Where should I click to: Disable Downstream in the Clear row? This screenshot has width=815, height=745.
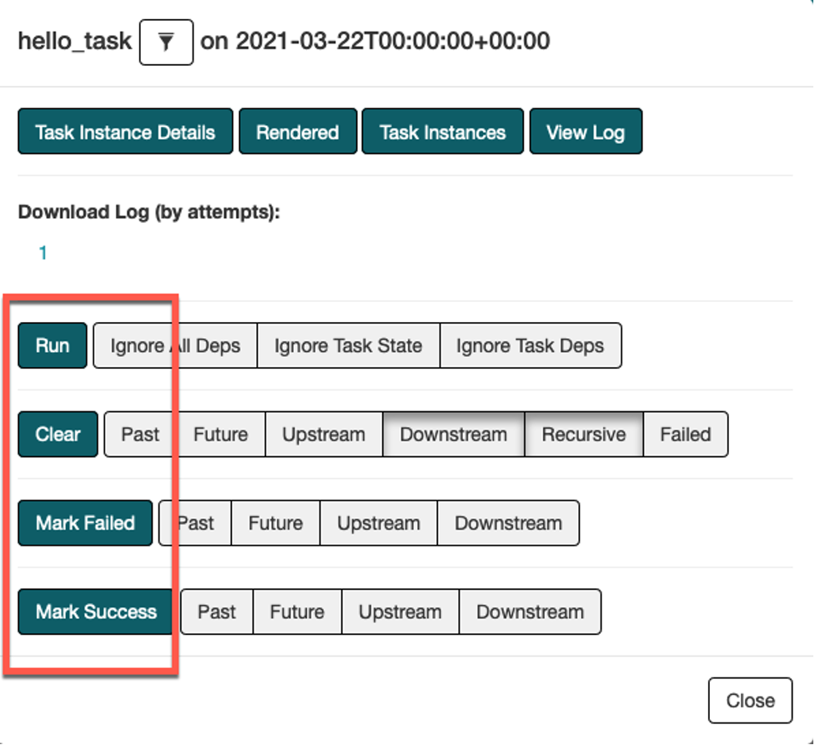tap(453, 435)
